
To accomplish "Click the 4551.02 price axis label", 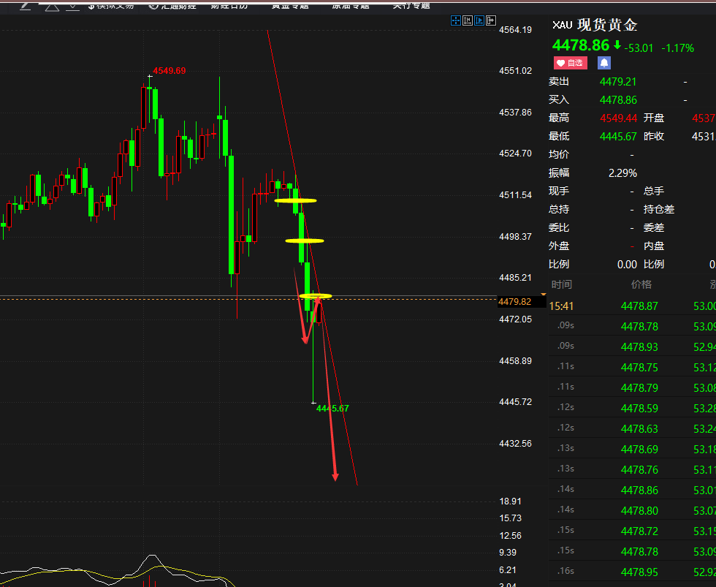I will coord(515,71).
